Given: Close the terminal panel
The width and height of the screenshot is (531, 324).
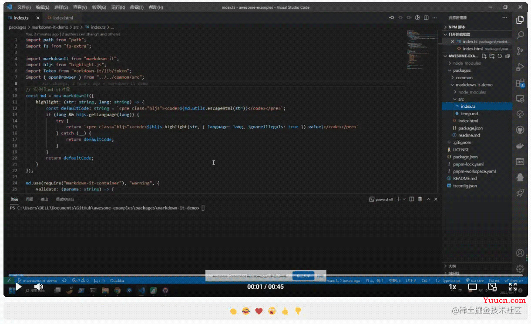Looking at the screenshot, I should pos(436,199).
